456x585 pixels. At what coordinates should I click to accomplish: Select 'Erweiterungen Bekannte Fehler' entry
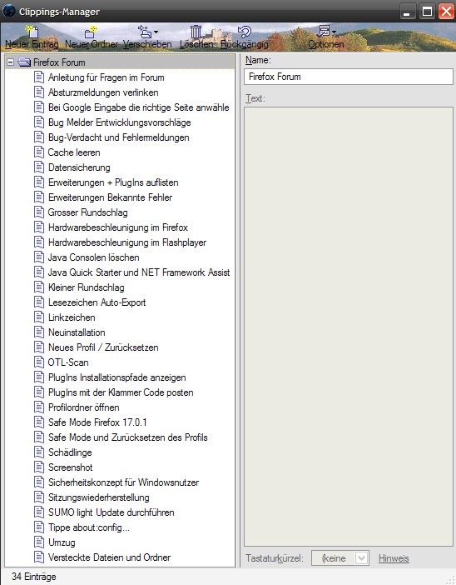(111, 197)
